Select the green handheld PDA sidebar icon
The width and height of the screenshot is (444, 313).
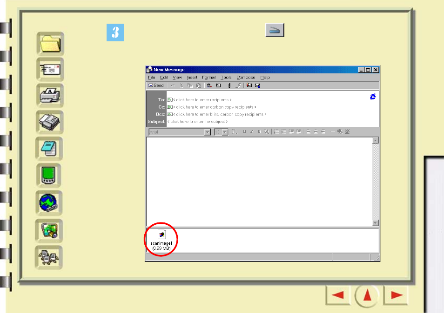(x=48, y=176)
